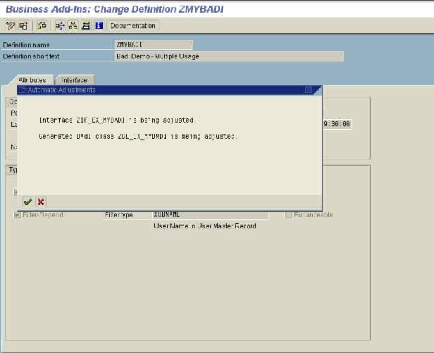Image resolution: width=434 pixels, height=353 pixels.
Task: Toggle Display/Change mode pencil icon
Action: tap(10, 26)
